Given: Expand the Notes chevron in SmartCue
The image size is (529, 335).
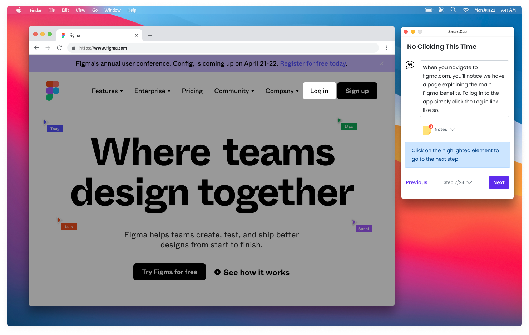Looking at the screenshot, I should pyautogui.click(x=453, y=129).
